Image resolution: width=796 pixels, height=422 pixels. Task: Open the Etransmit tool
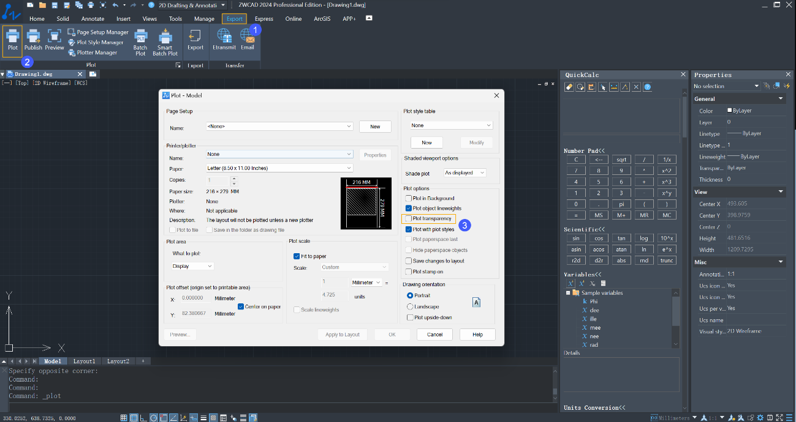click(224, 40)
